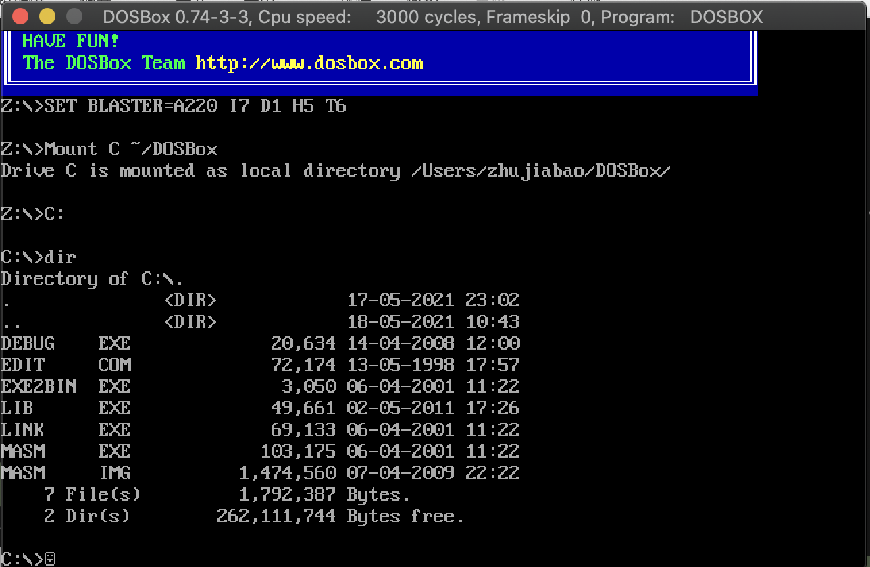Viewport: 870px width, 567px height.
Task: Select 'The DOSBox Team' text
Action: pos(104,63)
